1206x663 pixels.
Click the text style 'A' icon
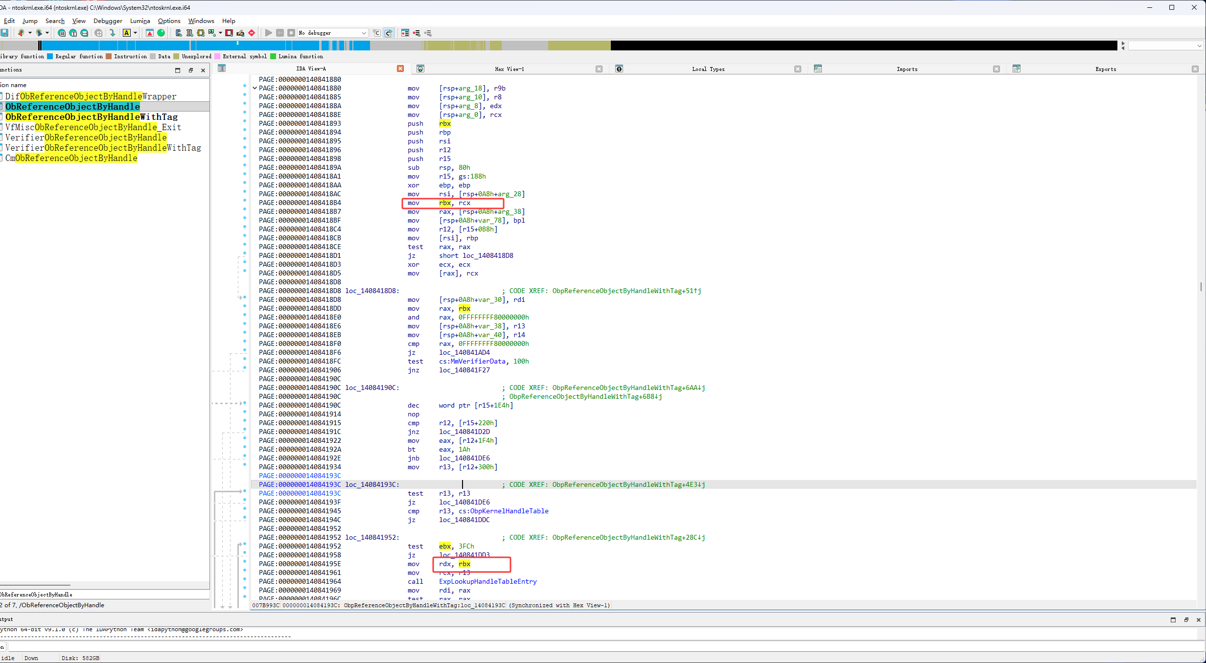tap(127, 33)
